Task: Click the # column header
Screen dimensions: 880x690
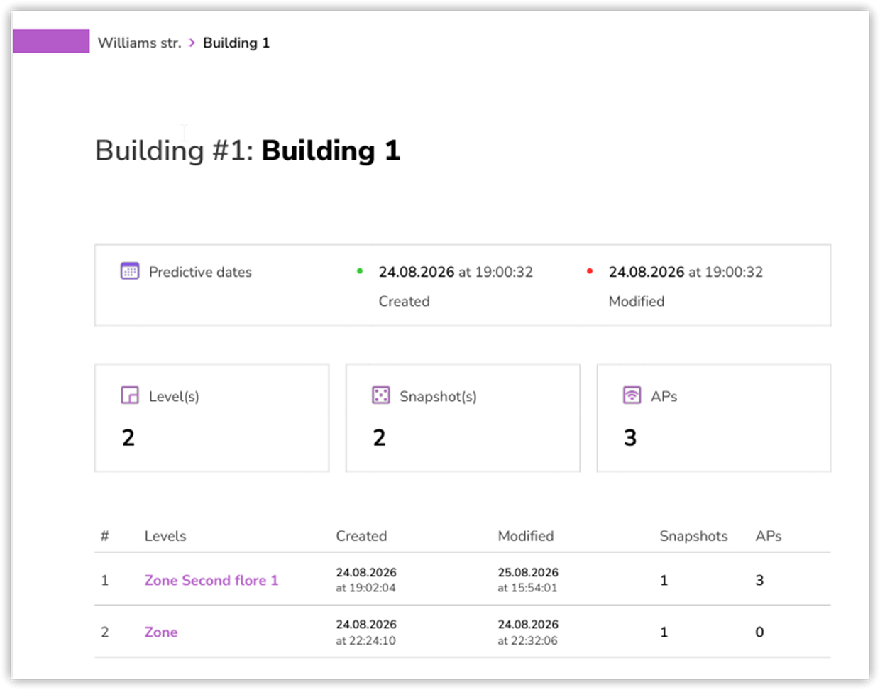Action: click(x=104, y=536)
